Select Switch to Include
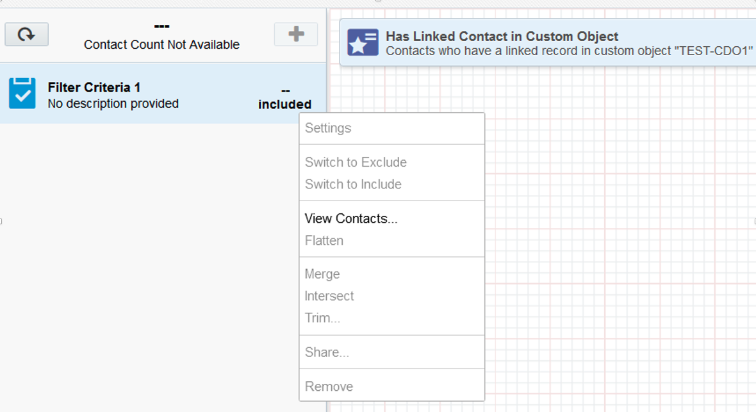This screenshot has height=412, width=756. (x=353, y=184)
